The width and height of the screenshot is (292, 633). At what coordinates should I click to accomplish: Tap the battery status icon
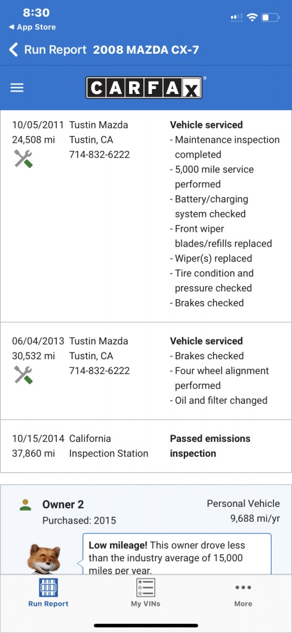coord(270,17)
